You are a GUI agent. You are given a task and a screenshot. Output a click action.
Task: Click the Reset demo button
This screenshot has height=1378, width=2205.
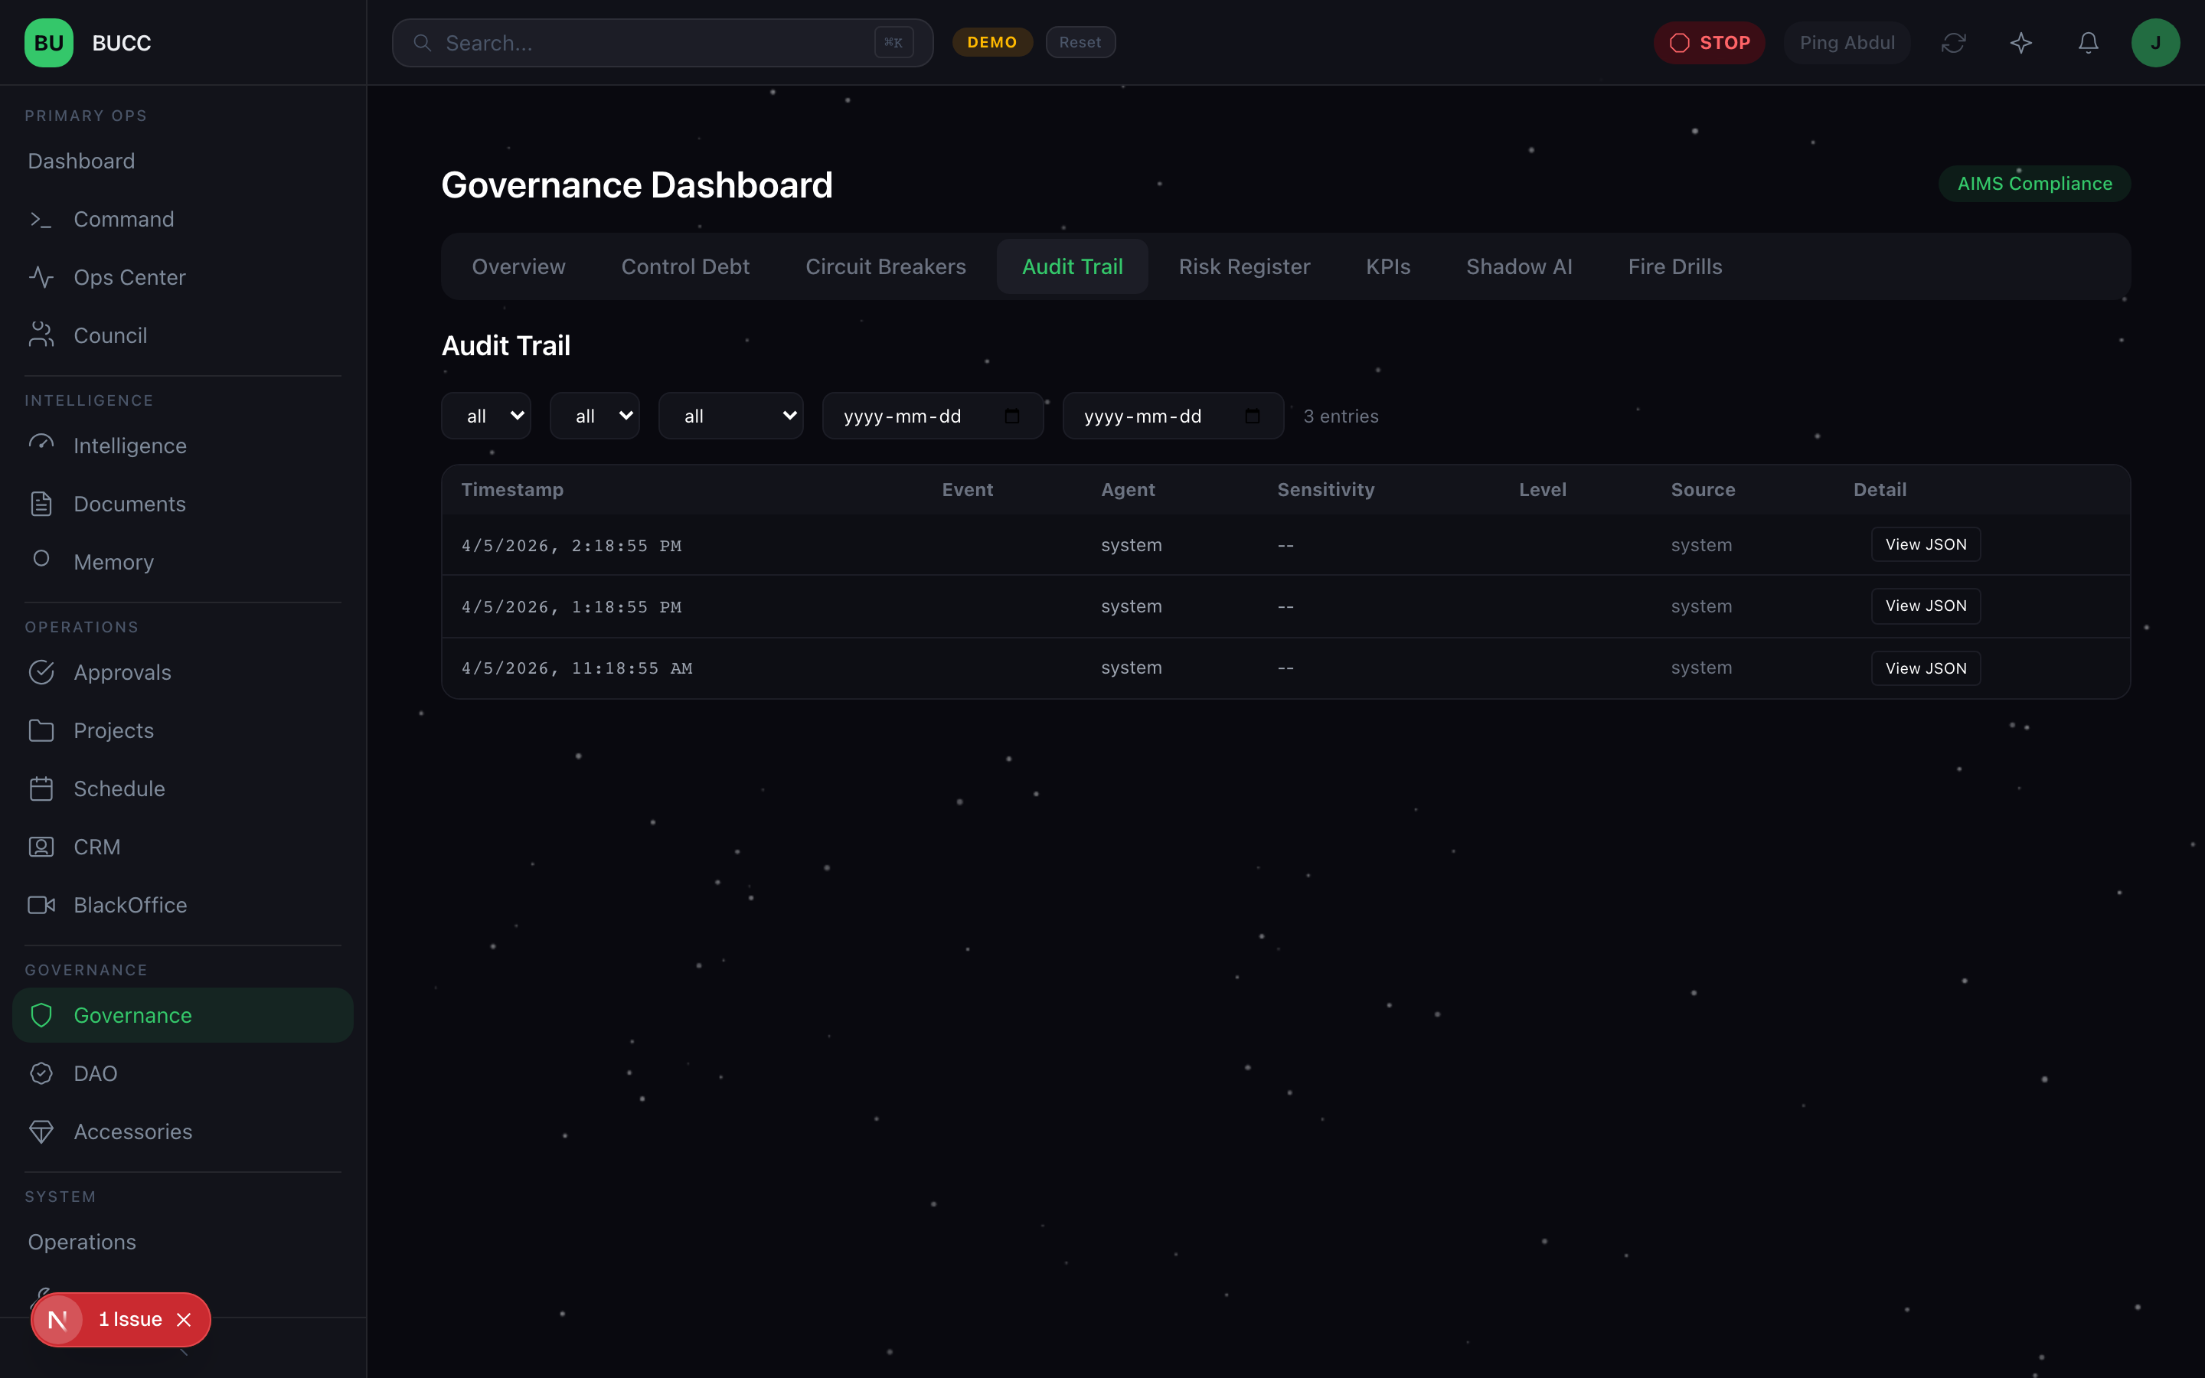click(x=1080, y=43)
